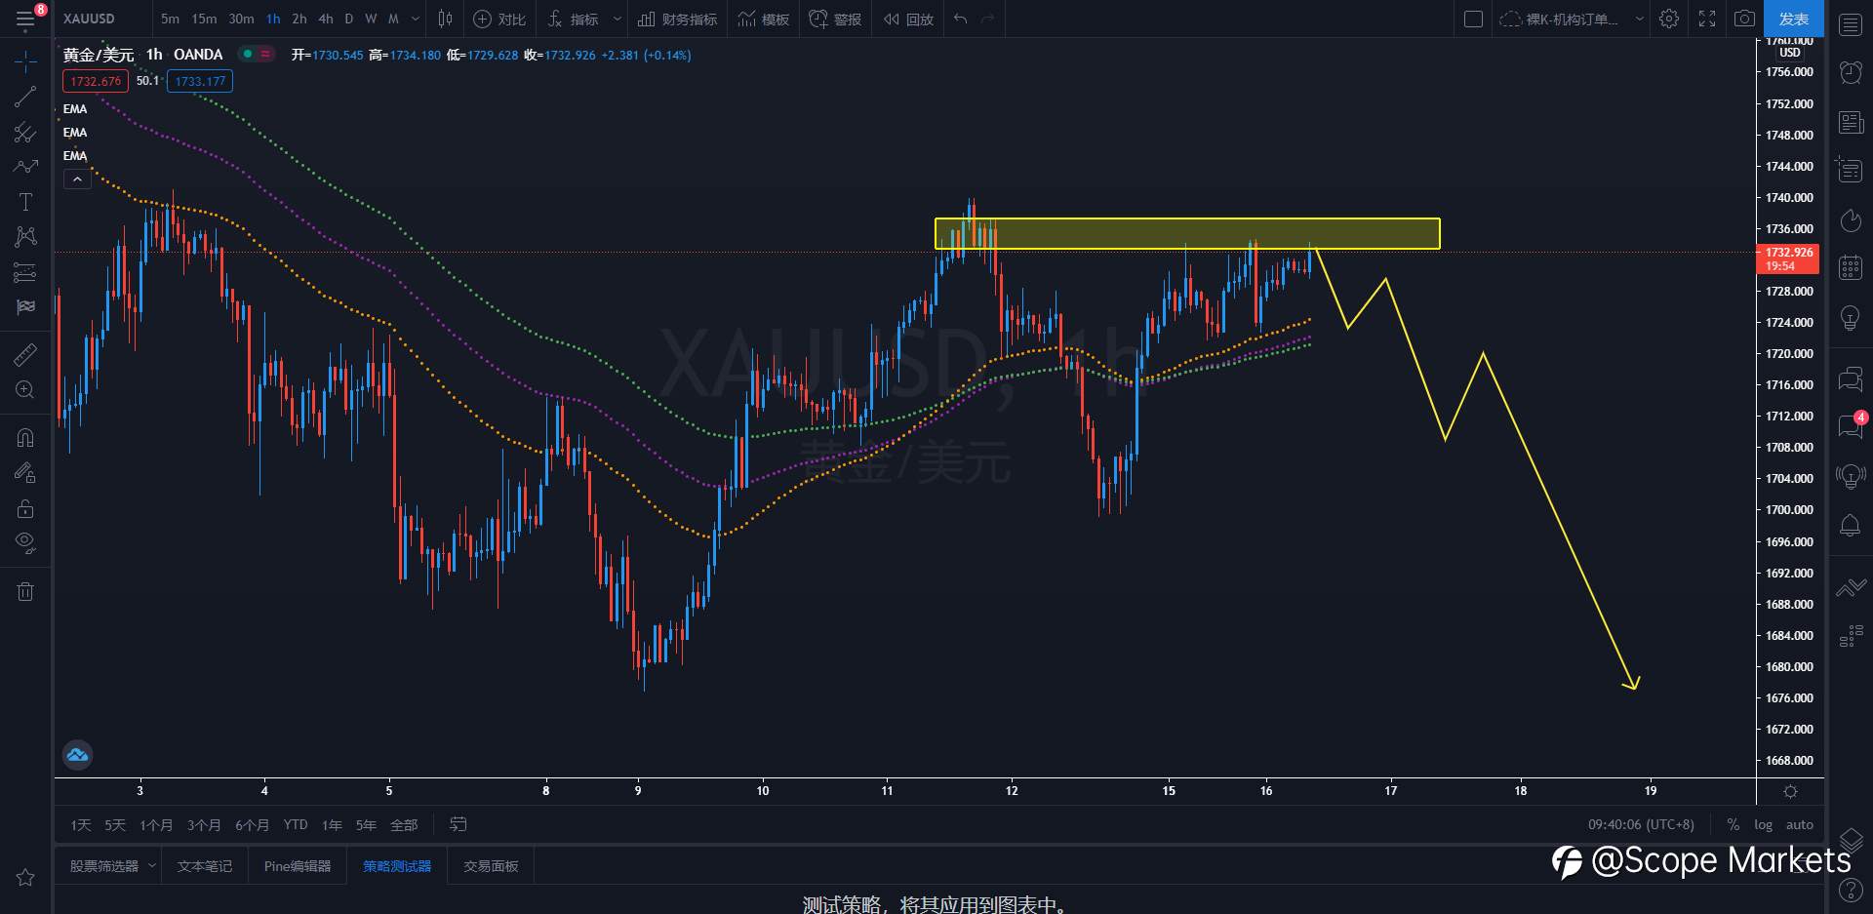This screenshot has width=1873, height=914.
Task: Open the watchlist panel icon
Action: [1851, 25]
